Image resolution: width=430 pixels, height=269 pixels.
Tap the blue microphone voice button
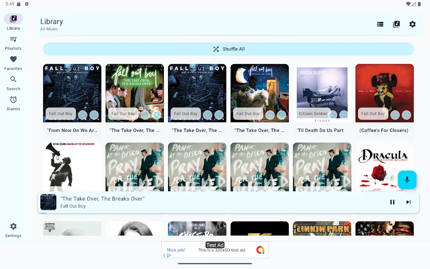coord(407,180)
